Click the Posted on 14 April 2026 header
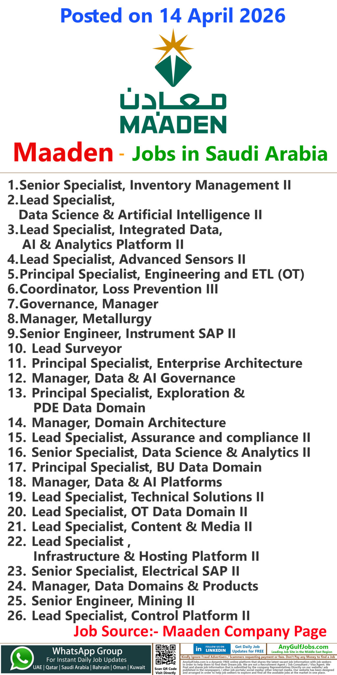 point(173,16)
